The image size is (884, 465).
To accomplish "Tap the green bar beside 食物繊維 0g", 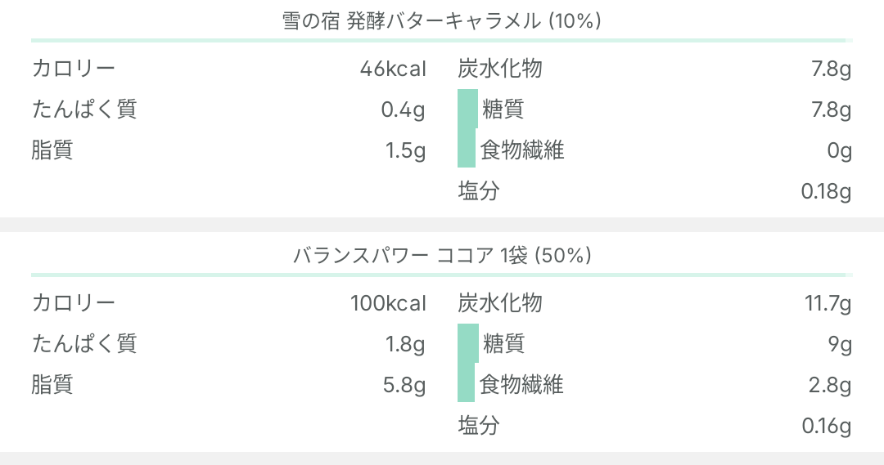I will click(467, 148).
